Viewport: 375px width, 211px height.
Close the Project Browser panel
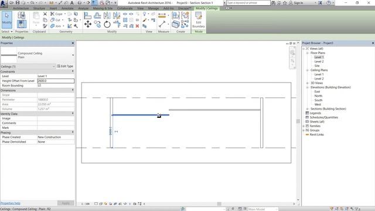point(373,43)
